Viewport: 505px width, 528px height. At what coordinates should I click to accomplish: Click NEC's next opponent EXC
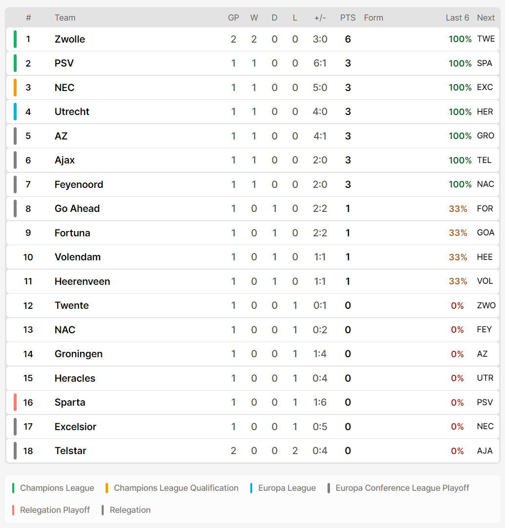(485, 88)
